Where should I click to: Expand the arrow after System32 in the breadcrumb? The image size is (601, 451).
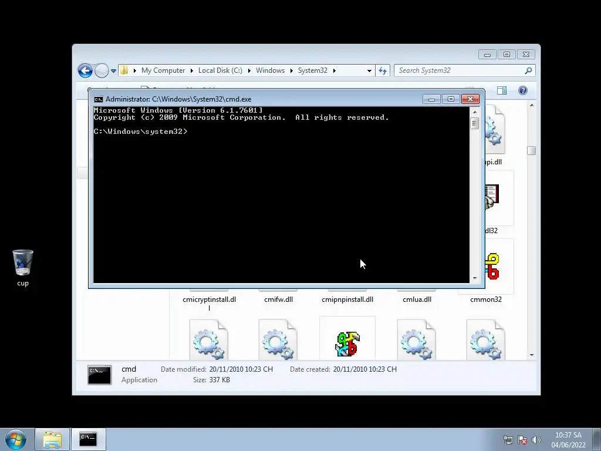click(334, 70)
